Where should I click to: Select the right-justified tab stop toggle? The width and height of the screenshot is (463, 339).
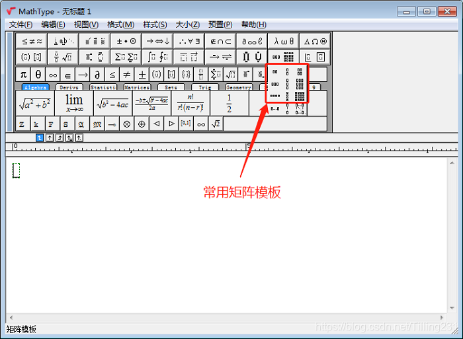60,138
